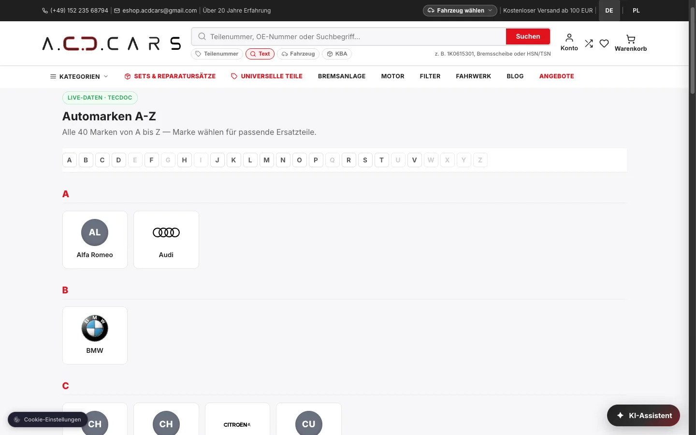The image size is (696, 435).
Task: Jump to letter N in alphabet index
Action: (x=283, y=160)
